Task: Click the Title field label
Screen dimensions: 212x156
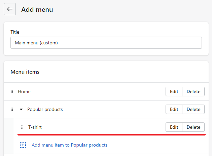Action: point(15,32)
